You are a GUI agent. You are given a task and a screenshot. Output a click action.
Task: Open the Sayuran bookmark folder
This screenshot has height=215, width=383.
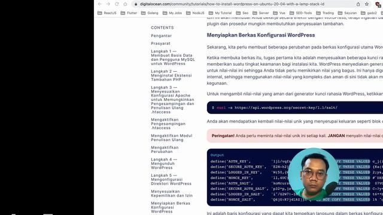click(x=347, y=13)
